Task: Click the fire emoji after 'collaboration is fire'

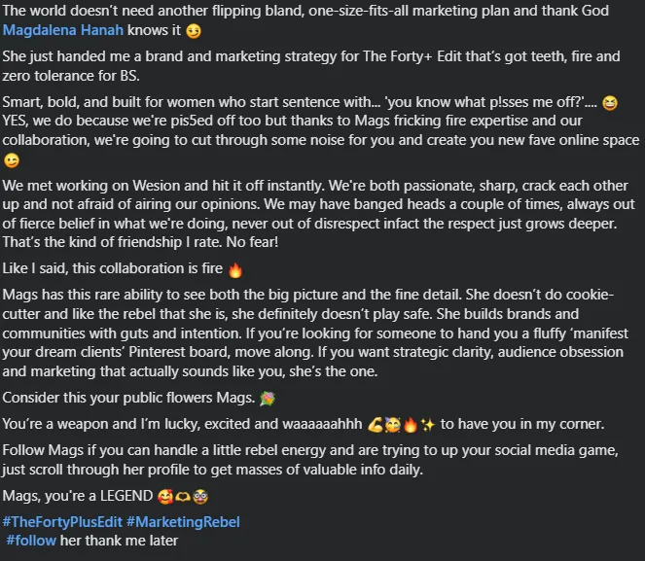Action: click(x=235, y=270)
